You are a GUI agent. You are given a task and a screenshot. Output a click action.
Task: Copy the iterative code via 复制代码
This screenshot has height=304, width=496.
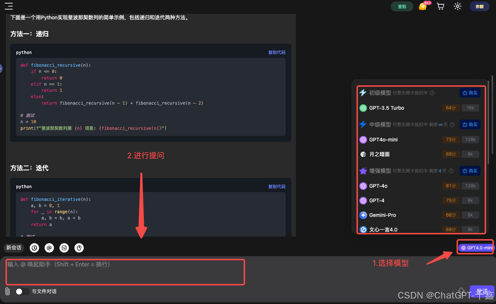(x=277, y=187)
